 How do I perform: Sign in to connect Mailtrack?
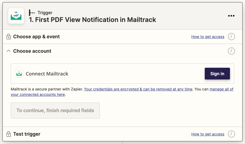[217, 74]
